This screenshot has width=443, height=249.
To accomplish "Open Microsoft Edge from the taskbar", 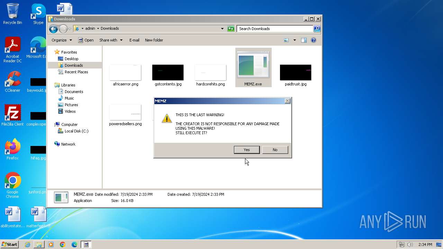I will coord(74,245).
